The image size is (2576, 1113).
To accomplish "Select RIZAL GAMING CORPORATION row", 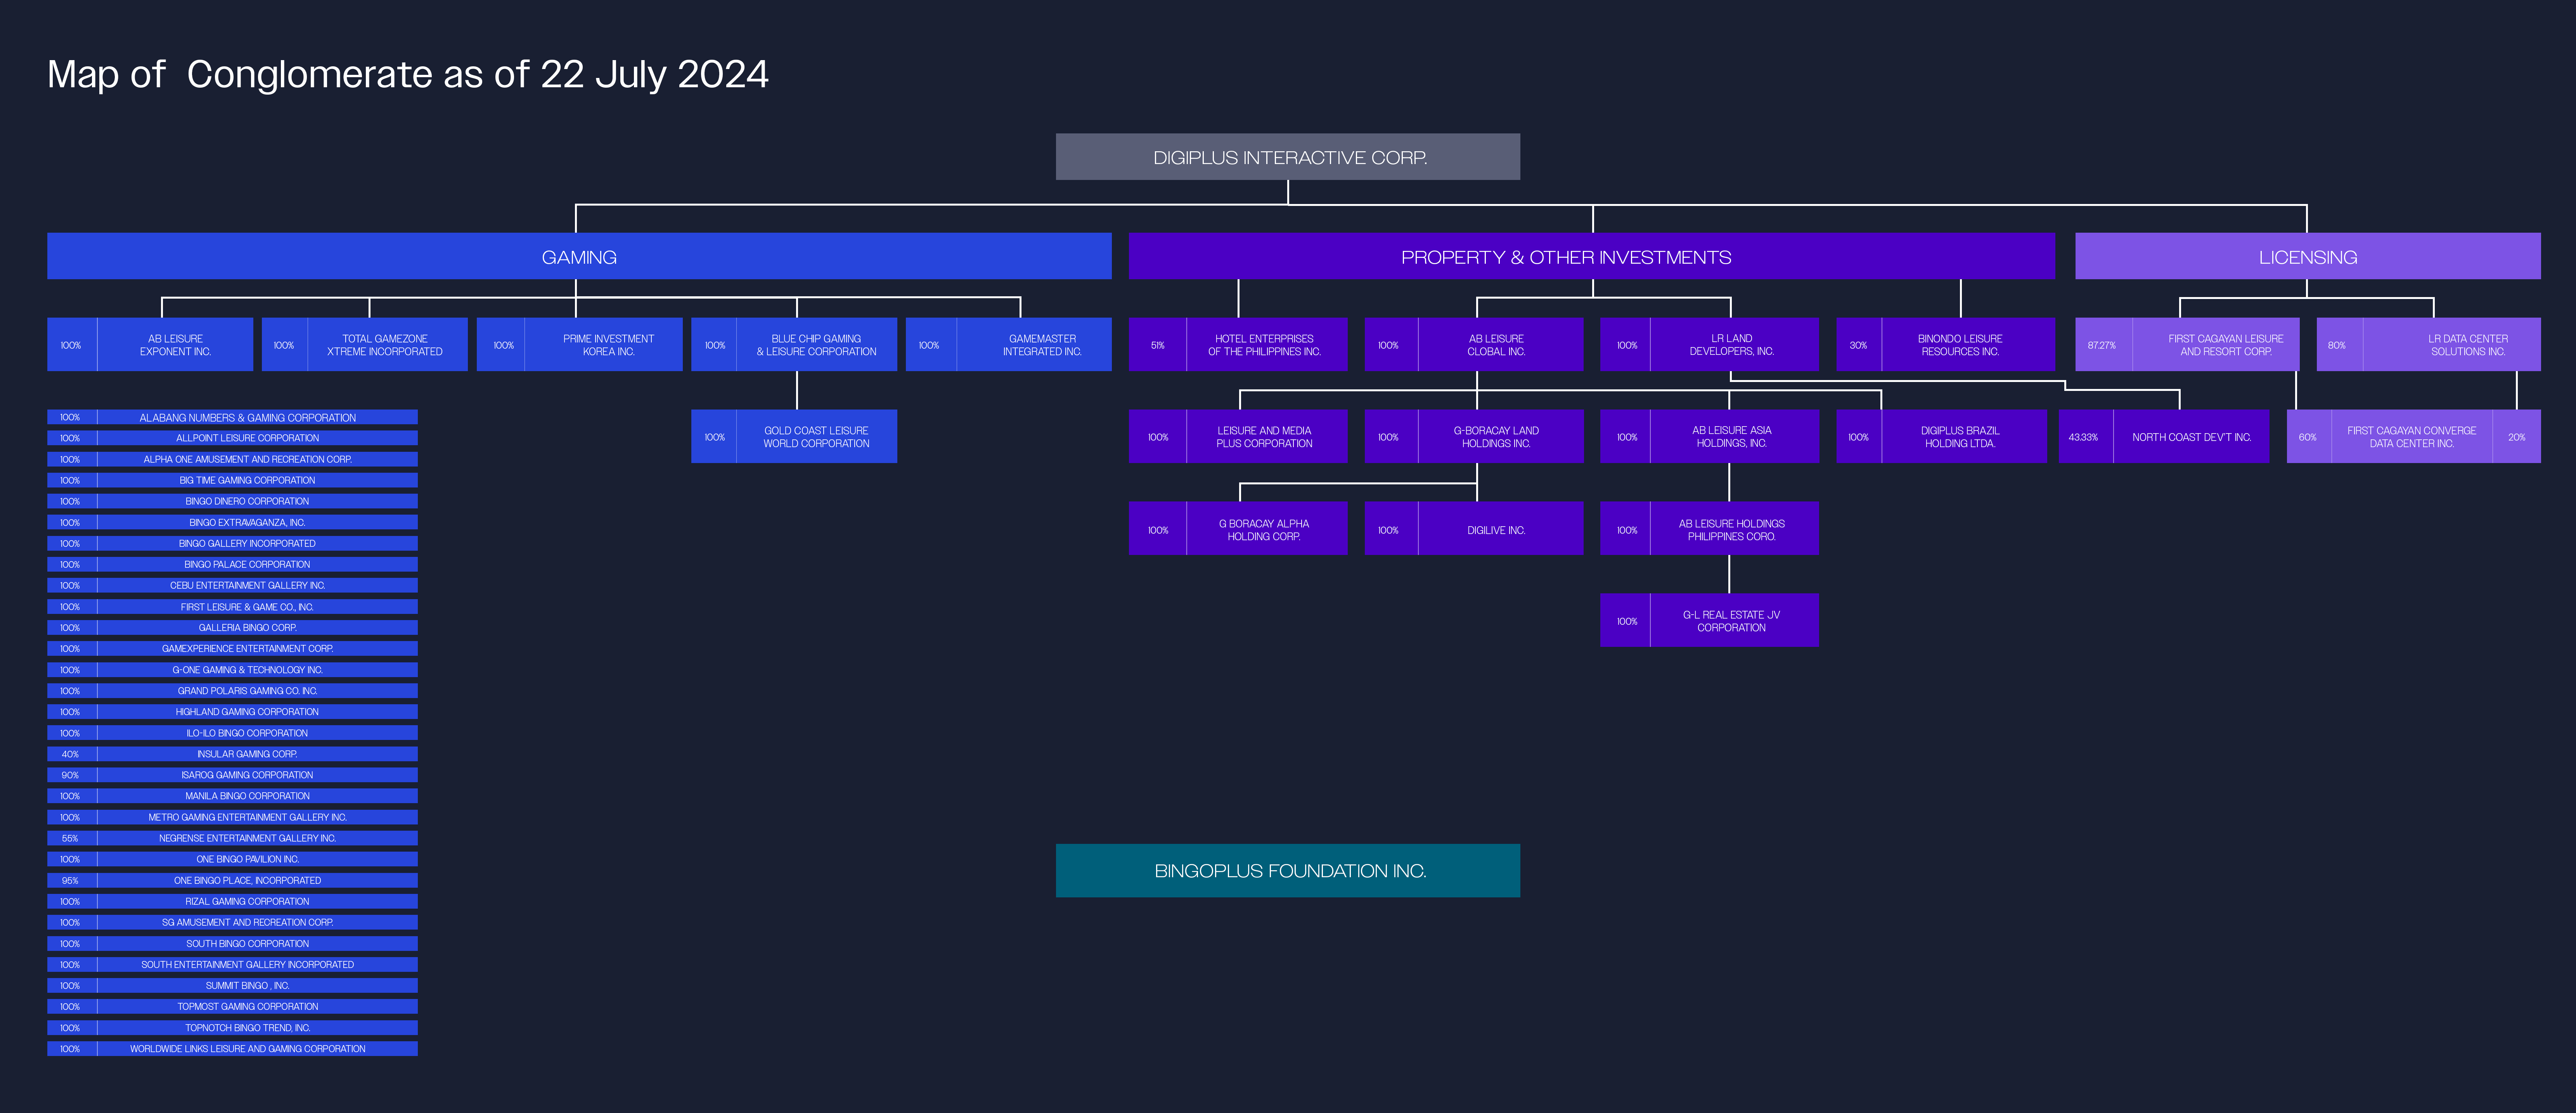I will [x=232, y=901].
